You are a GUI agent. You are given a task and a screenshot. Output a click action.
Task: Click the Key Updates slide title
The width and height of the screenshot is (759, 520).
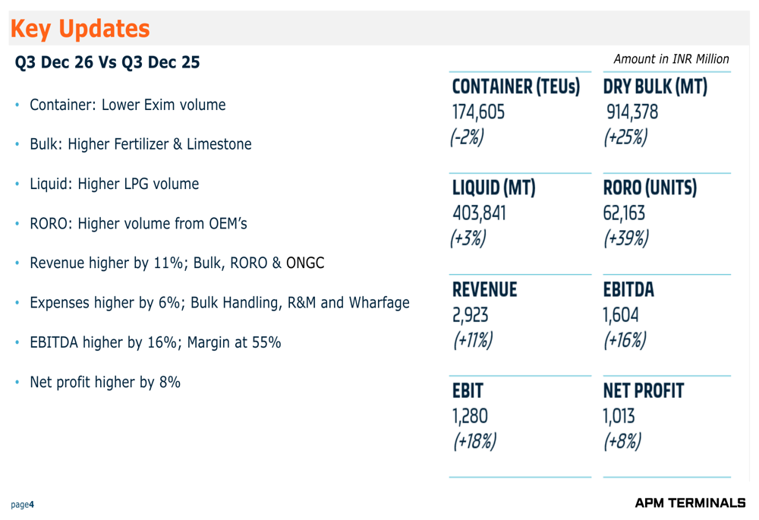pyautogui.click(x=80, y=29)
